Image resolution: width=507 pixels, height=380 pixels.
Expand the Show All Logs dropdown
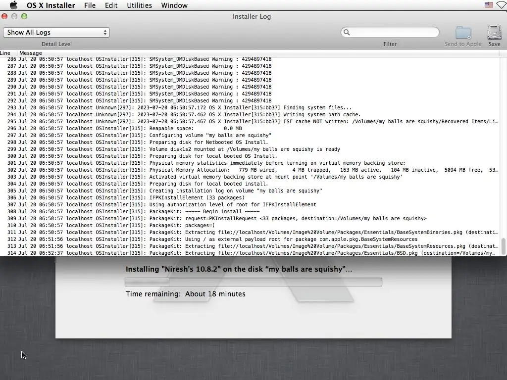(56, 32)
